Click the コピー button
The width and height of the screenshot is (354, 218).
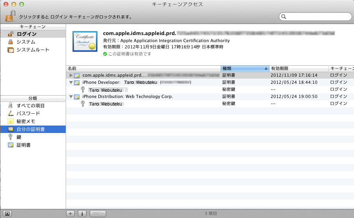click(x=98, y=214)
